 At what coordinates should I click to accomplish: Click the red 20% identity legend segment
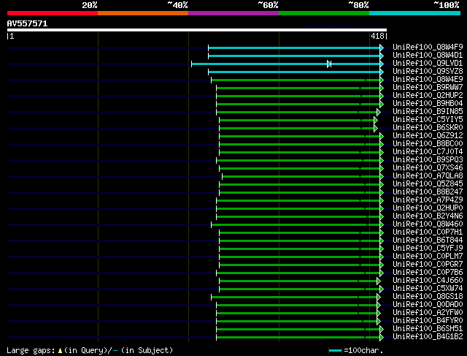click(53, 13)
